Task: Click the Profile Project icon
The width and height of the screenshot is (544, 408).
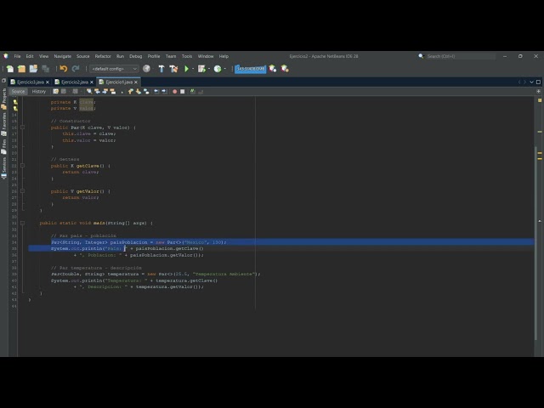Action: point(218,69)
